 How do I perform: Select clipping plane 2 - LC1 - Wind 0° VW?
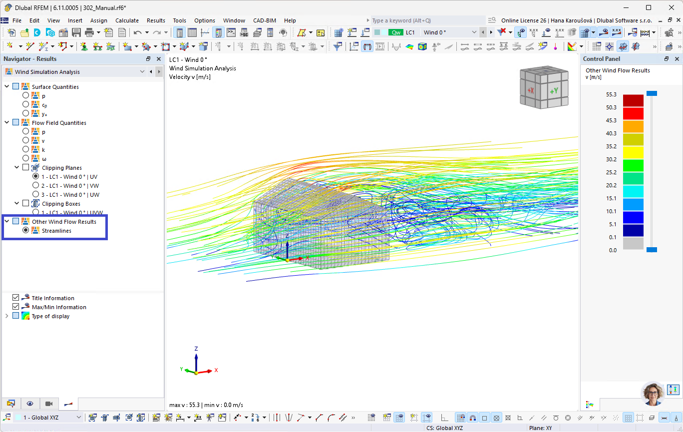pos(36,186)
